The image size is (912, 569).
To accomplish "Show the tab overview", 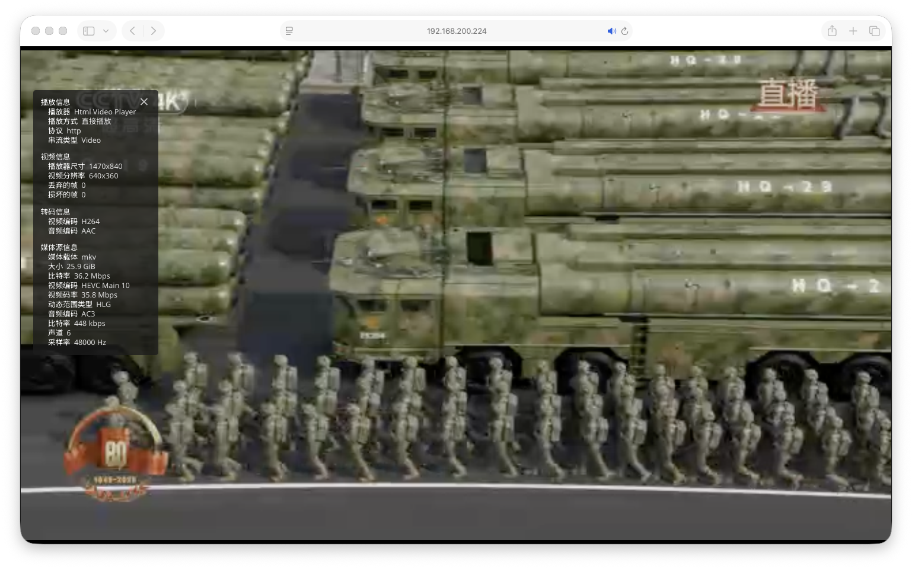I will point(874,31).
